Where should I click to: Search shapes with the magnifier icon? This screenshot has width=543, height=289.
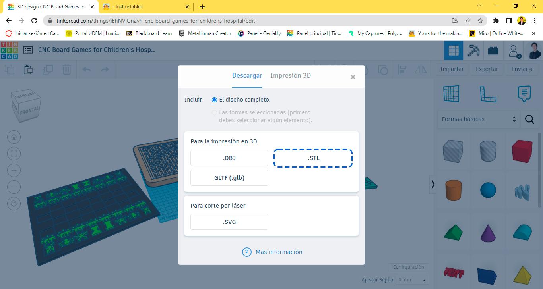click(529, 119)
